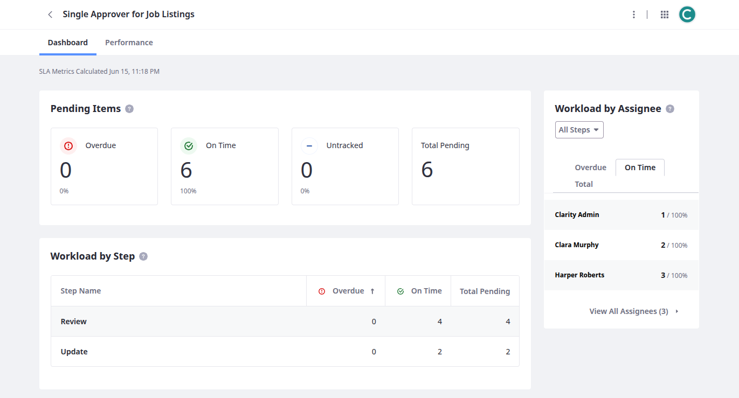Viewport: 739px width, 398px height.
Task: Open the Review step row
Action: [74, 322]
